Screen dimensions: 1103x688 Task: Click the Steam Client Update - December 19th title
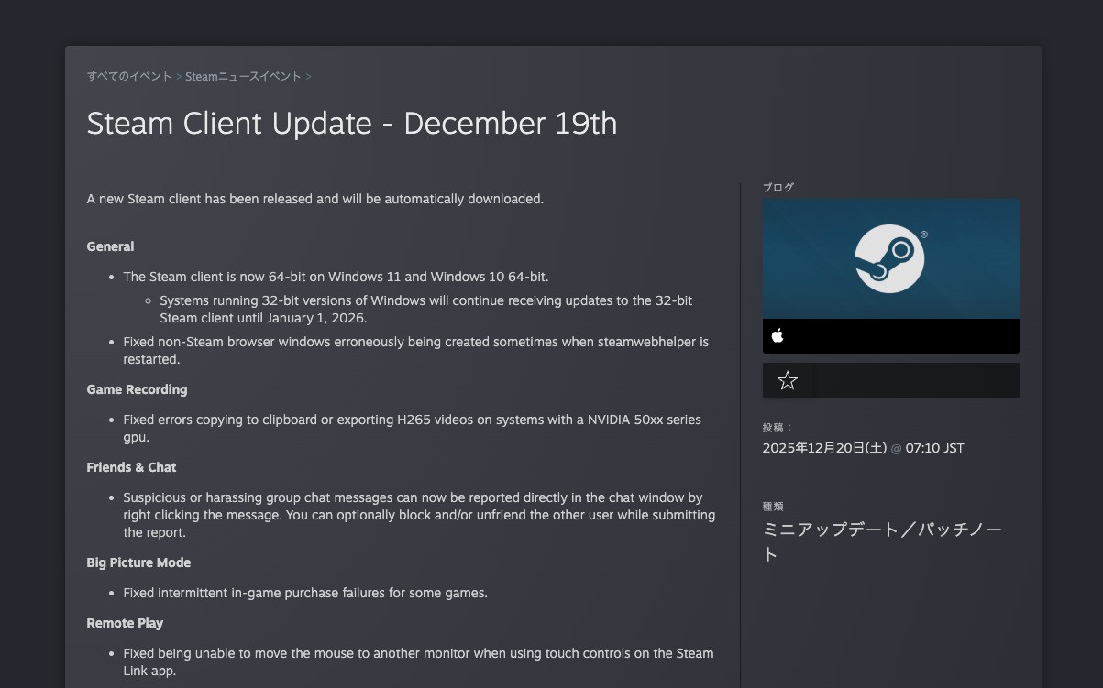(352, 124)
